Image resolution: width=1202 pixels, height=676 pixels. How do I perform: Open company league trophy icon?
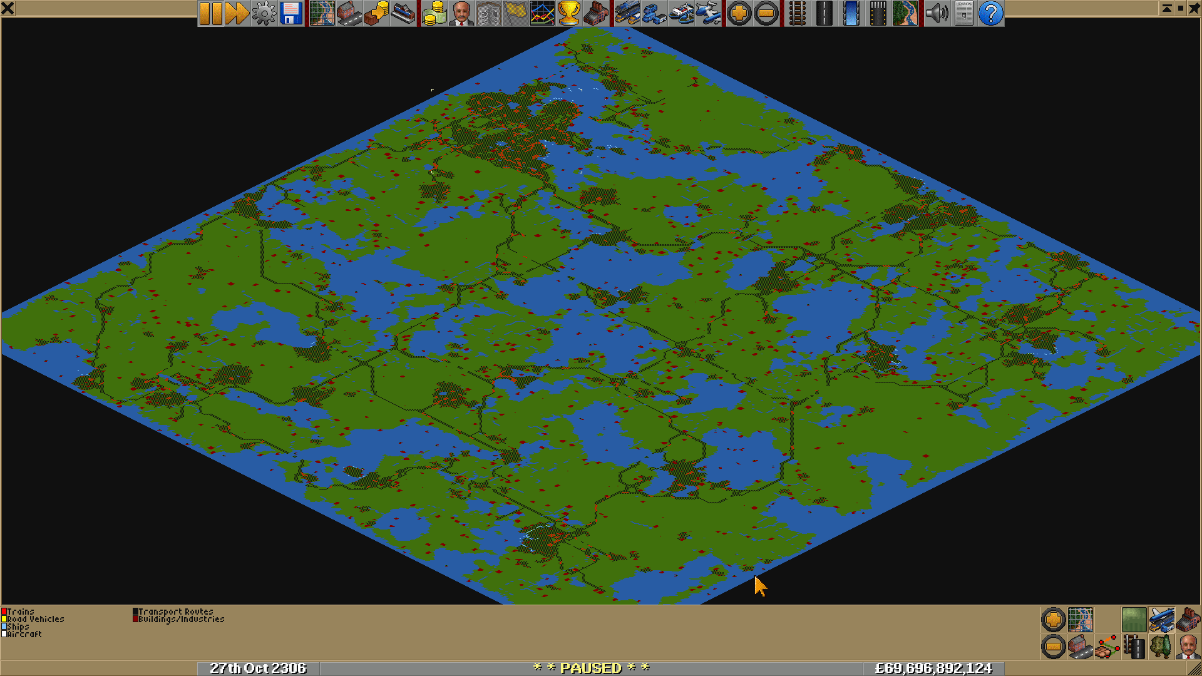click(568, 13)
